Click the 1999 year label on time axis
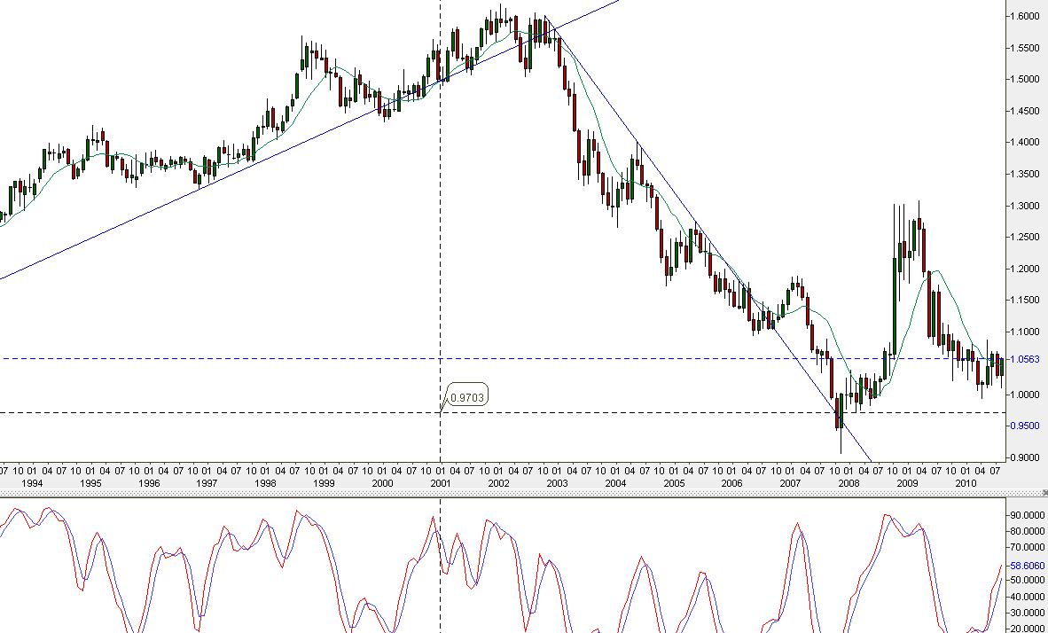1048x633 pixels. pyautogui.click(x=325, y=482)
